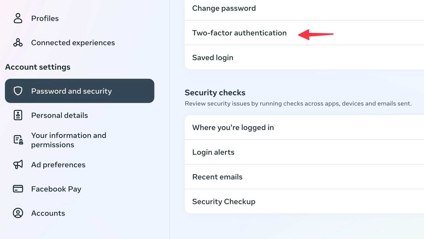424x239 pixels.
Task: Click the Facebook Pay card icon
Action: coord(17,189)
